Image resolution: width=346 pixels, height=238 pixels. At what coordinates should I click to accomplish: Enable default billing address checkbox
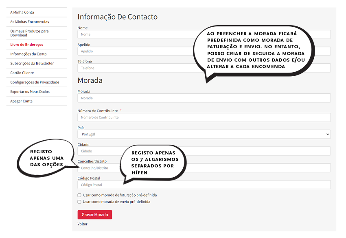pos(79,195)
